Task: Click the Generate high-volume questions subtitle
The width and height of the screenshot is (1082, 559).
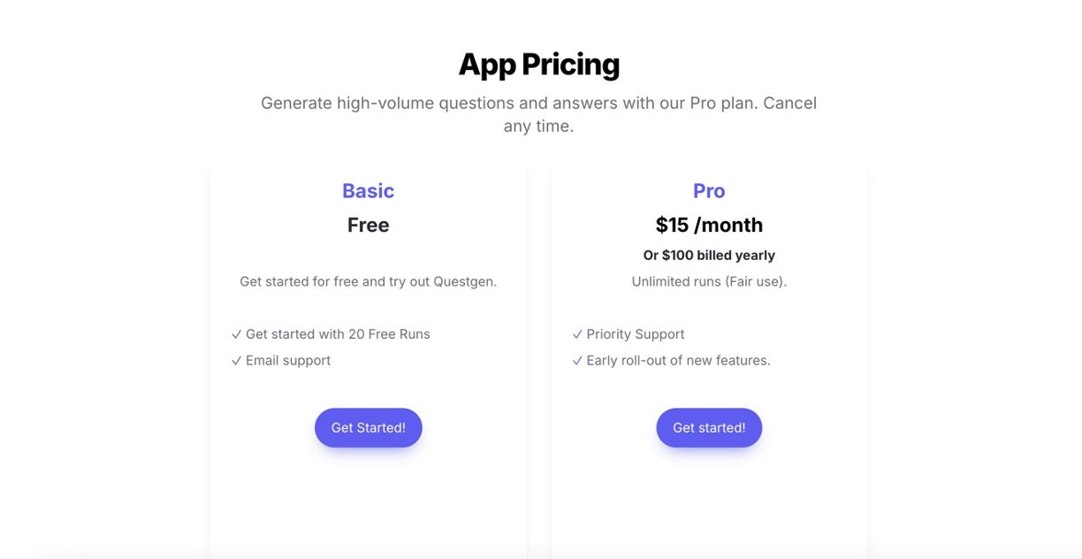Action: pos(538,103)
